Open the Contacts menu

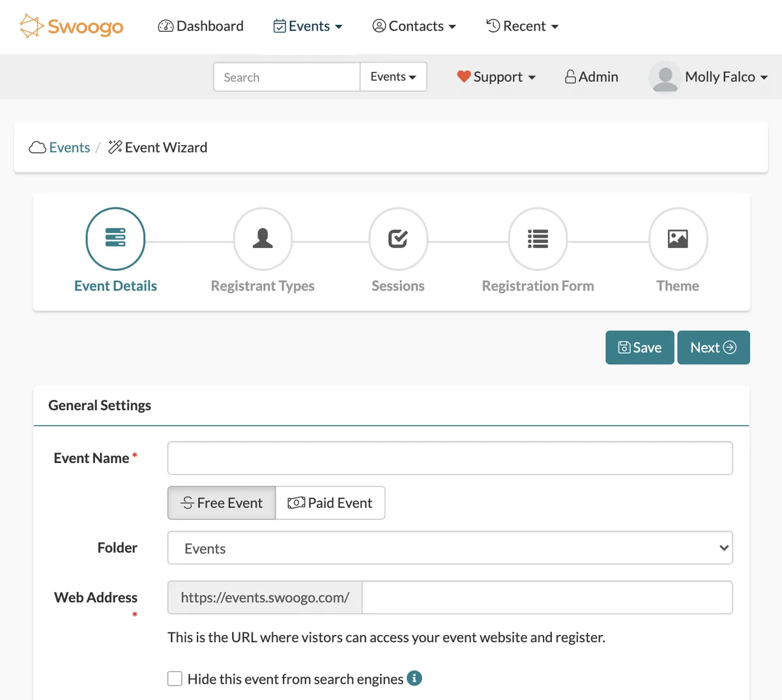(414, 26)
